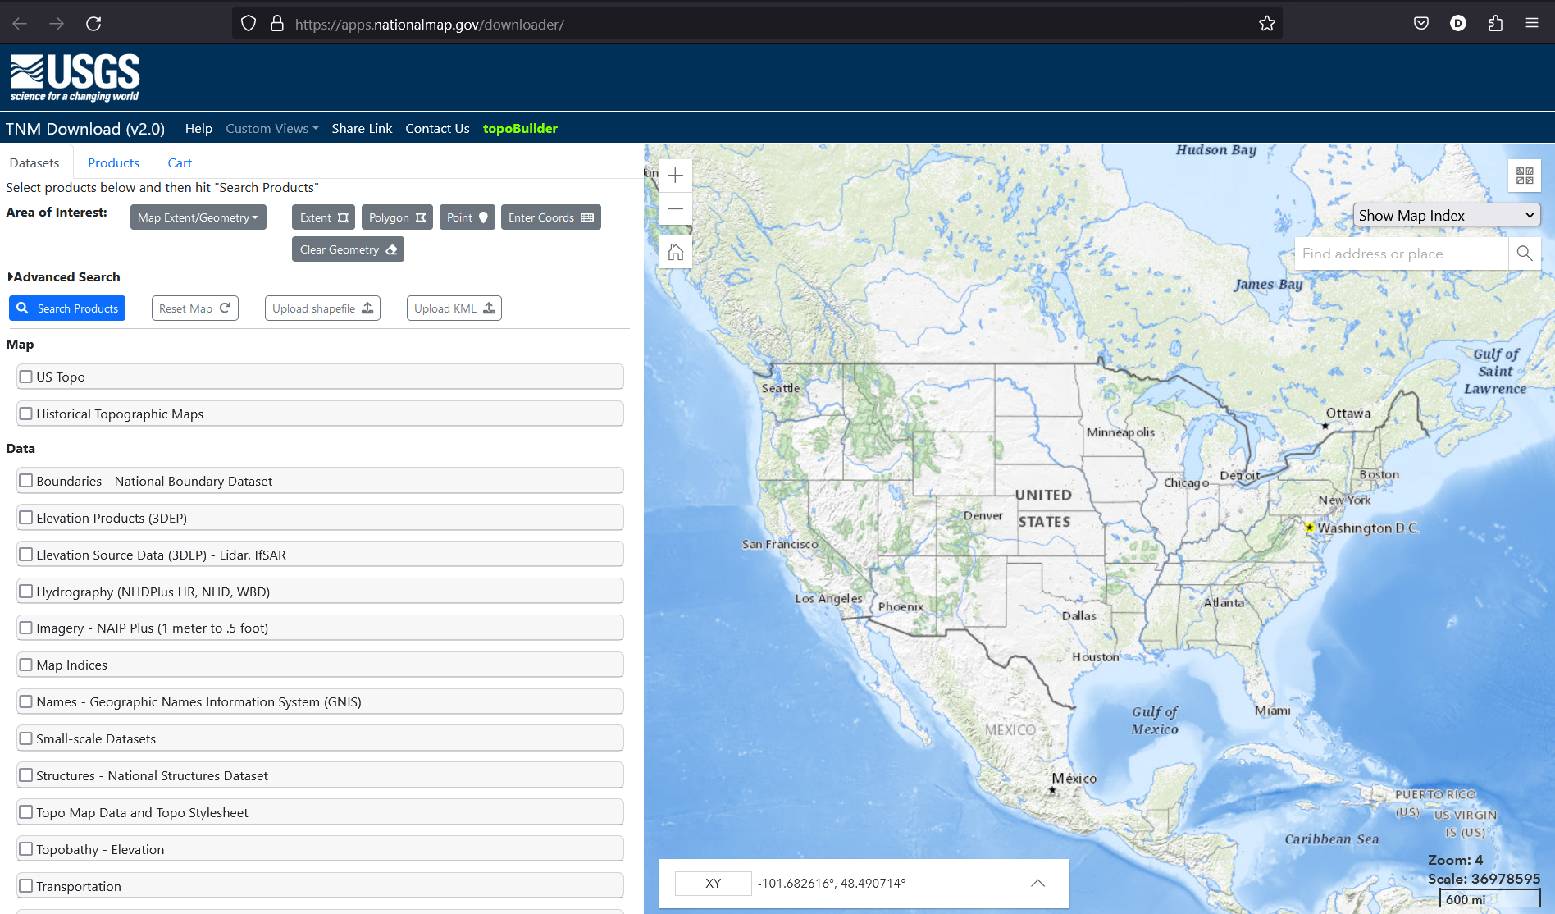This screenshot has width=1555, height=914.
Task: Open Map Extent/Geometry dropdown
Action: coord(198,217)
